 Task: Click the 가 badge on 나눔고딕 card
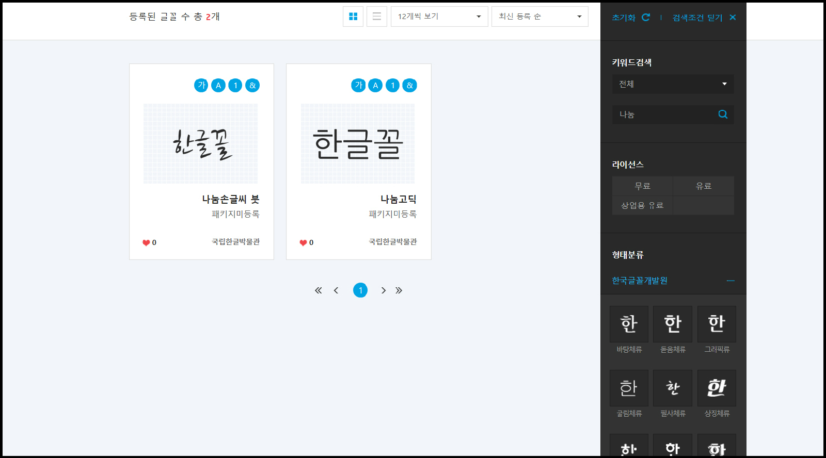coord(358,85)
